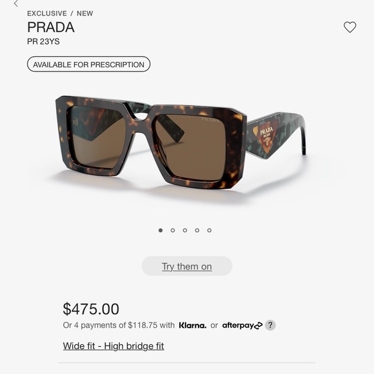Add sunglasses to wishlist with heart icon
The width and height of the screenshot is (374, 374).
[349, 27]
